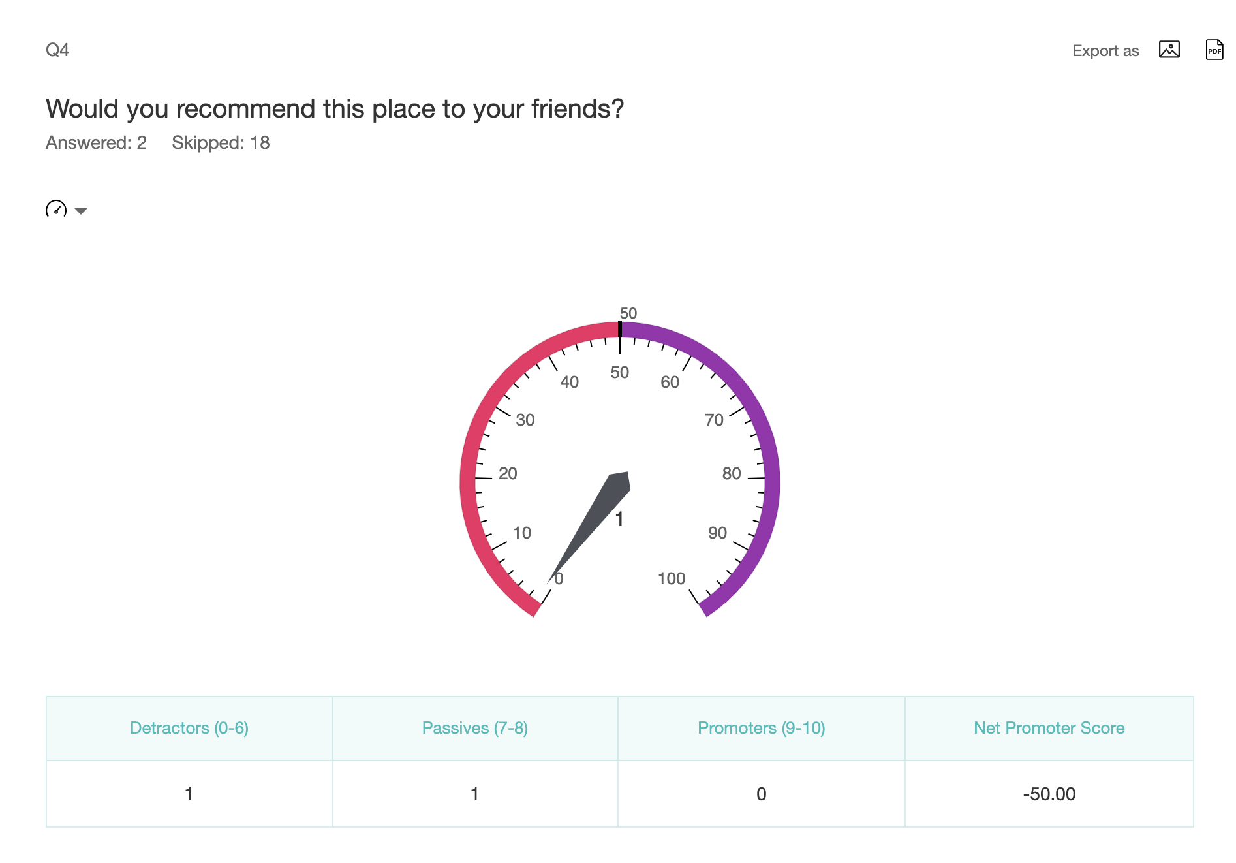Click the gauge chart type icon
This screenshot has height=863, width=1236.
click(56, 210)
